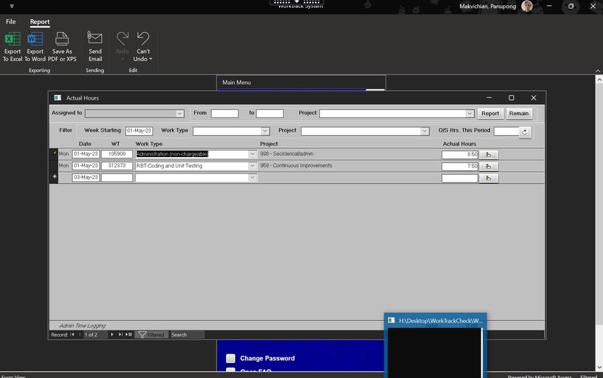The image size is (603, 378).
Task: Click the Change Password checkbox button
Action: [231, 359]
